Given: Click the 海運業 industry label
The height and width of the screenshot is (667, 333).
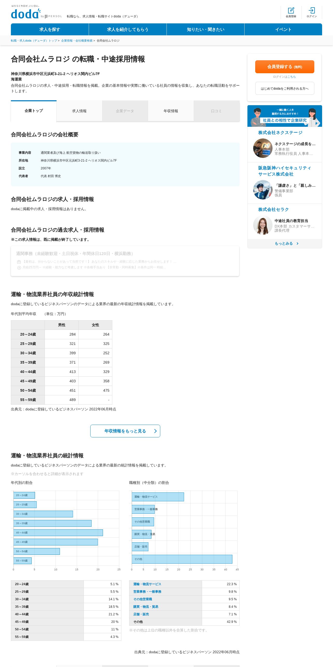Looking at the screenshot, I should coord(16,79).
